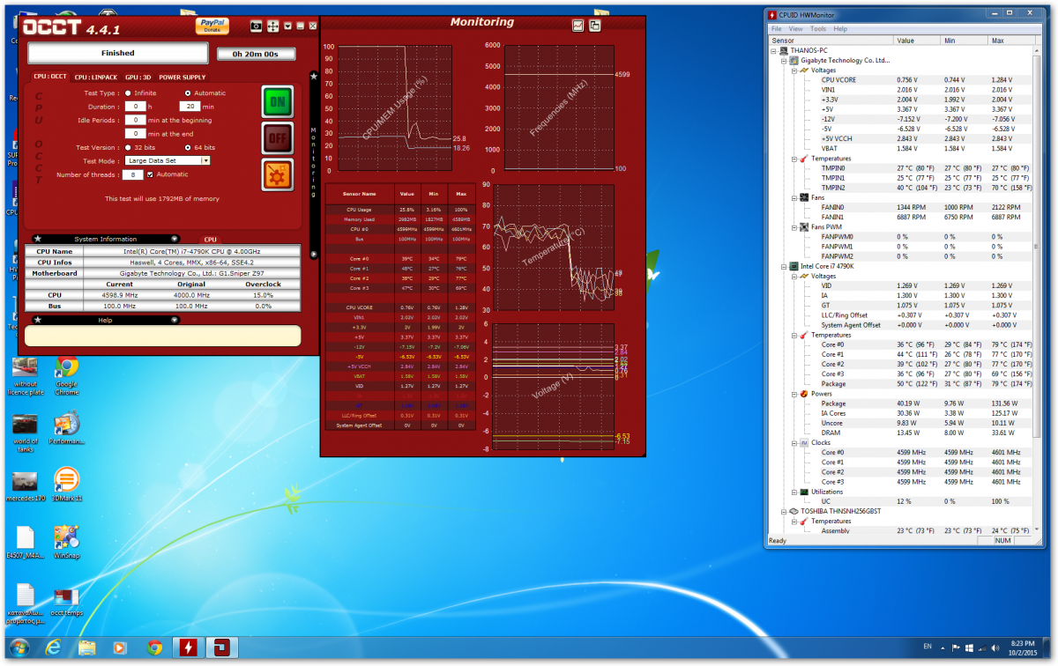Collapse THANOS-PC tree node in HWMonitor
Screen dimensions: 1058x666
[x=773, y=51]
